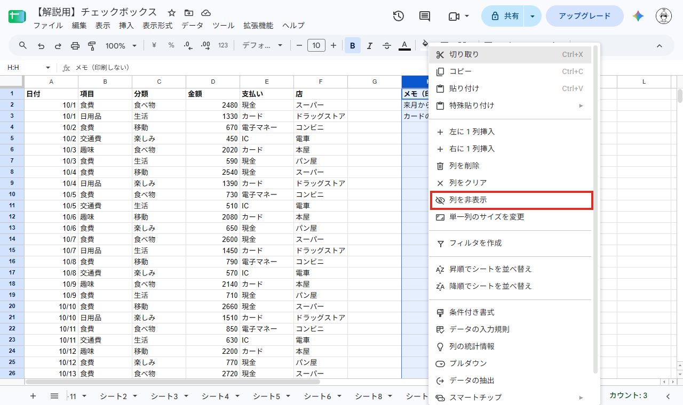
Task: Expand the share options arrow
Action: (533, 16)
